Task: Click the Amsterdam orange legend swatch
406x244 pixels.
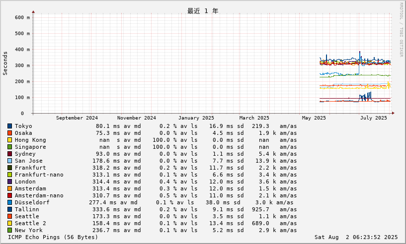Action: (x=9, y=188)
